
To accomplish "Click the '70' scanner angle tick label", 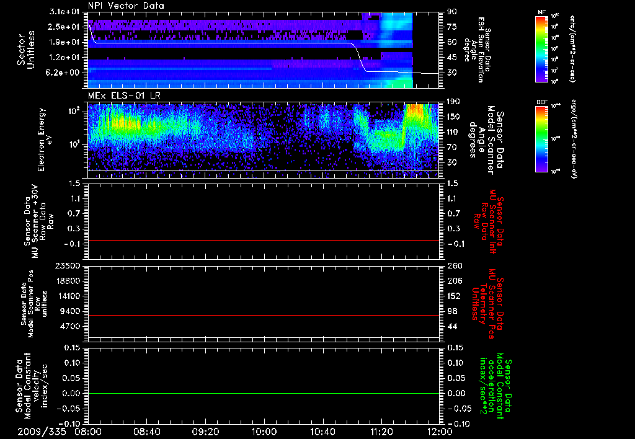I will click(452, 147).
